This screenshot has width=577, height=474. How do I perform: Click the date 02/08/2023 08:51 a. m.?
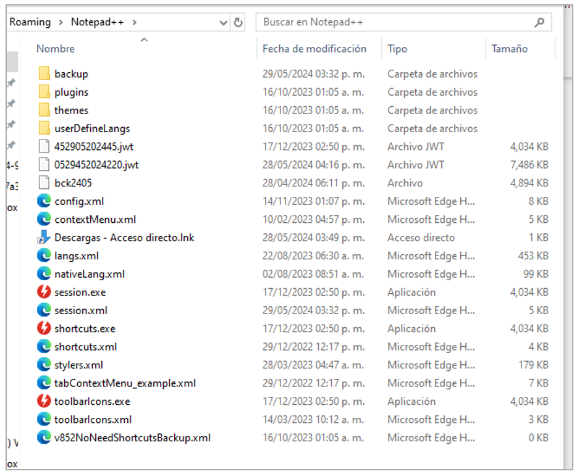tap(313, 274)
